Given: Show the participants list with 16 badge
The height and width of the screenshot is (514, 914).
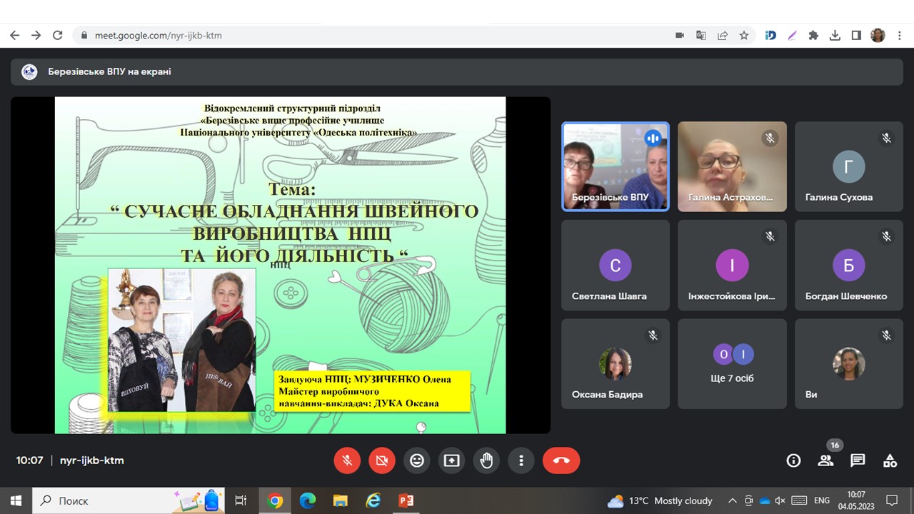Looking at the screenshot, I should [x=825, y=460].
